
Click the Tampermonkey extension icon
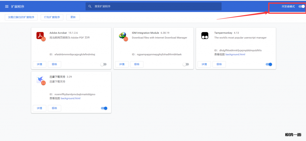pyautogui.click(x=205, y=35)
